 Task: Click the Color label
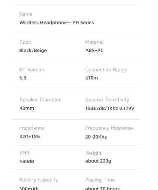pos(25,42)
